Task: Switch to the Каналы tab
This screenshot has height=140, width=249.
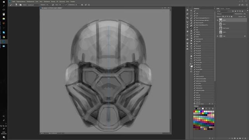Action: pyautogui.click(x=222, y=9)
